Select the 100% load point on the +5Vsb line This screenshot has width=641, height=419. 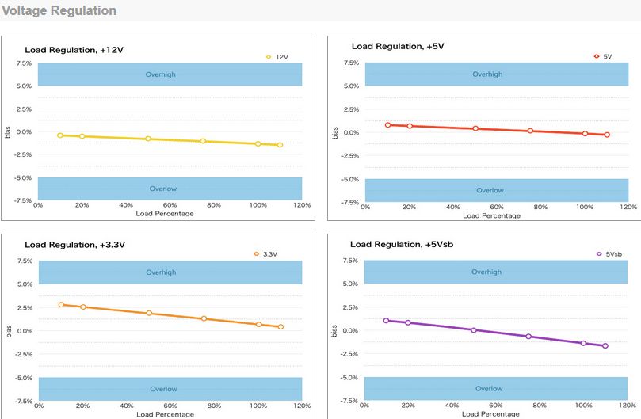point(583,343)
